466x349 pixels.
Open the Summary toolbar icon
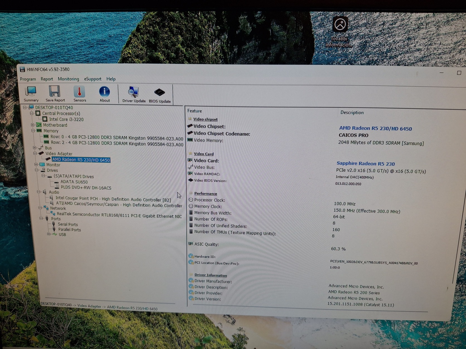coord(31,91)
